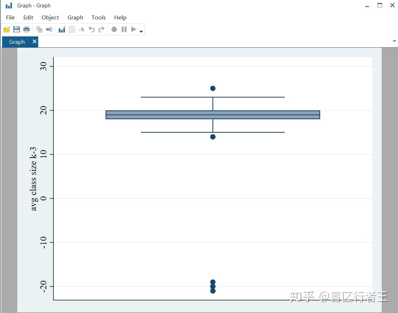
Task: Open the Help menu
Action: pyautogui.click(x=120, y=18)
